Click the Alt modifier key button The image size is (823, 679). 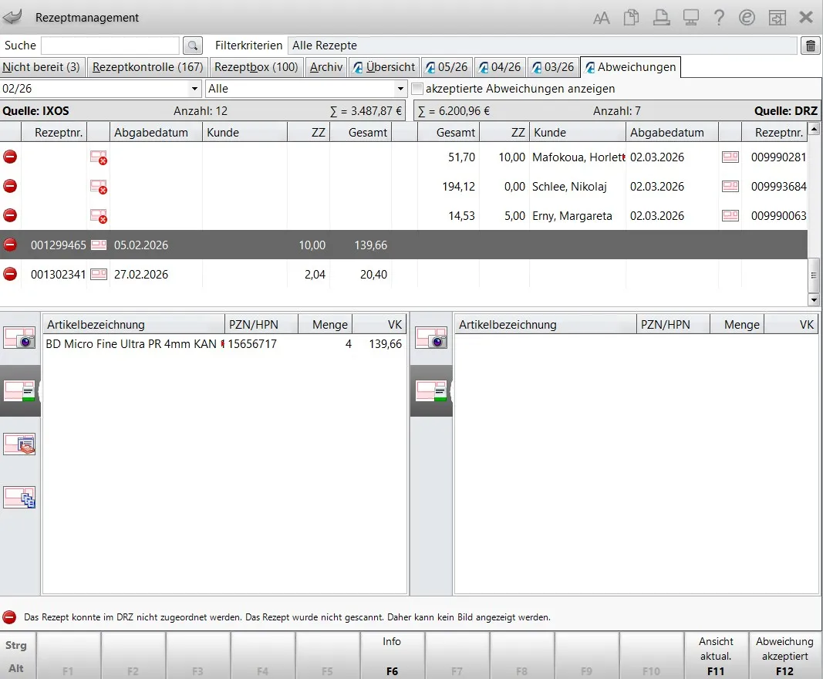click(16, 668)
